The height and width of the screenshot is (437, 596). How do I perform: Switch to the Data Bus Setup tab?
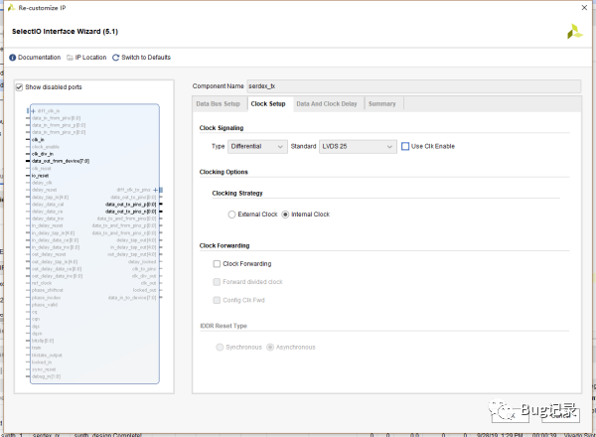pos(219,104)
